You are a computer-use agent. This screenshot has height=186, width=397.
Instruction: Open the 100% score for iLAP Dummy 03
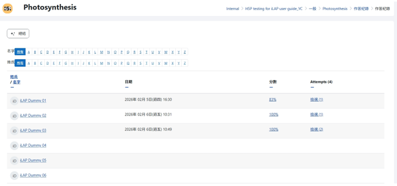(x=274, y=129)
